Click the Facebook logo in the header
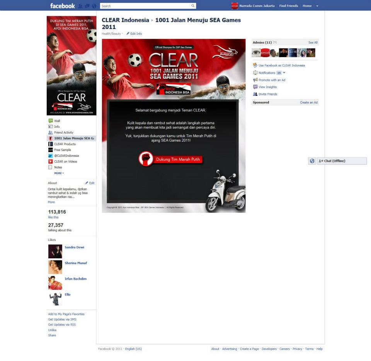The image size is (371, 361). 63,6
